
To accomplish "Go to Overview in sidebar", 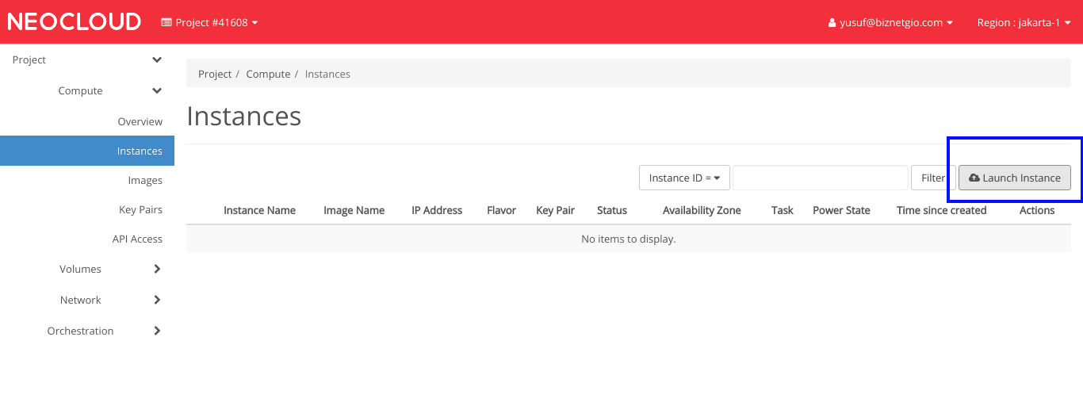I will coord(140,121).
